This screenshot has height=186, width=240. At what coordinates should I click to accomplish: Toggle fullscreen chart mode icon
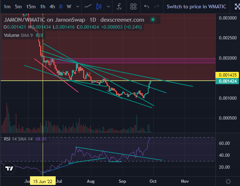pos(237,7)
